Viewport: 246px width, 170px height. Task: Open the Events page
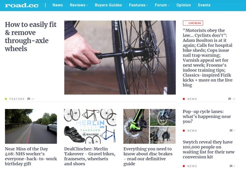coord(204,5)
